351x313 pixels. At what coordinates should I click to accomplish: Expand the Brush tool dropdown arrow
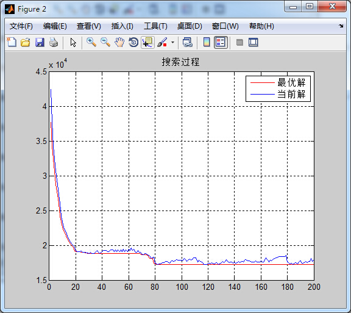pos(172,42)
